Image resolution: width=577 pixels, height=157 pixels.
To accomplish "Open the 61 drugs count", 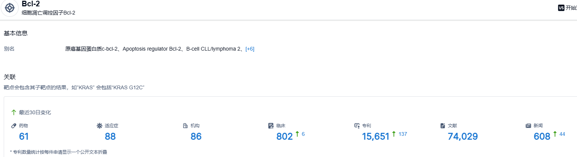I will tap(24, 137).
